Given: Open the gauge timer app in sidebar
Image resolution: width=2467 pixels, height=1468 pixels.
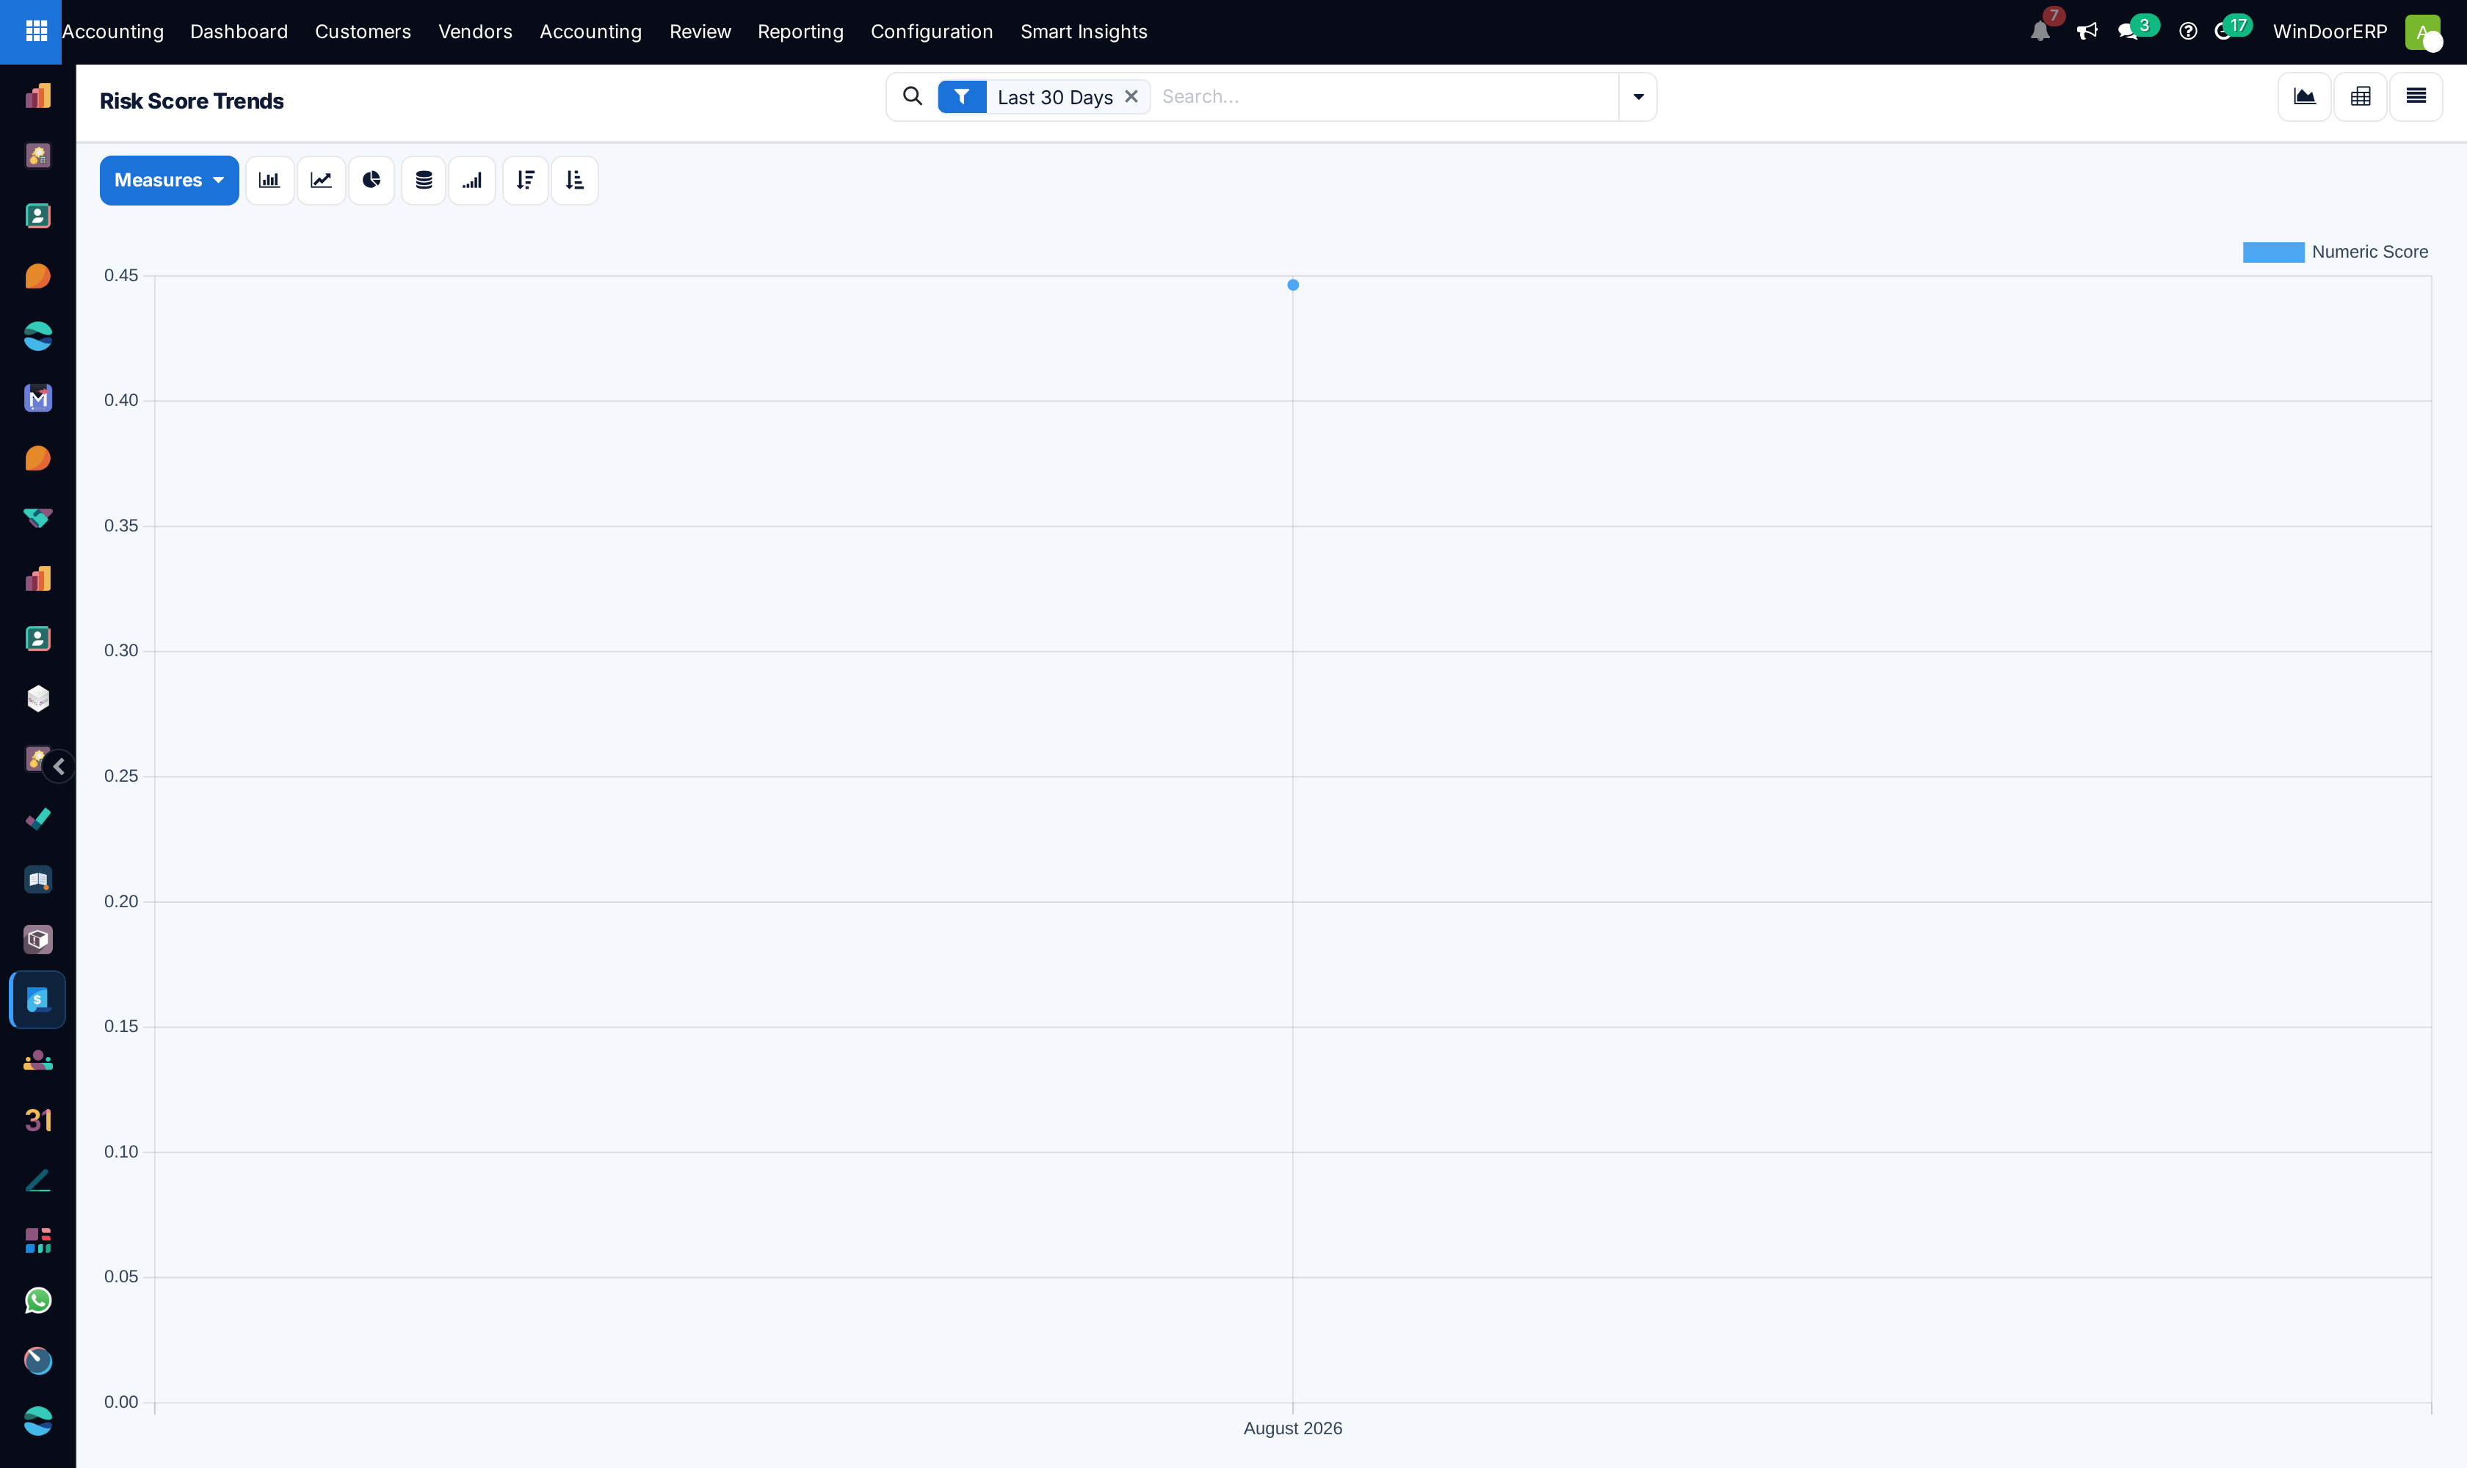Looking at the screenshot, I should (x=37, y=1361).
